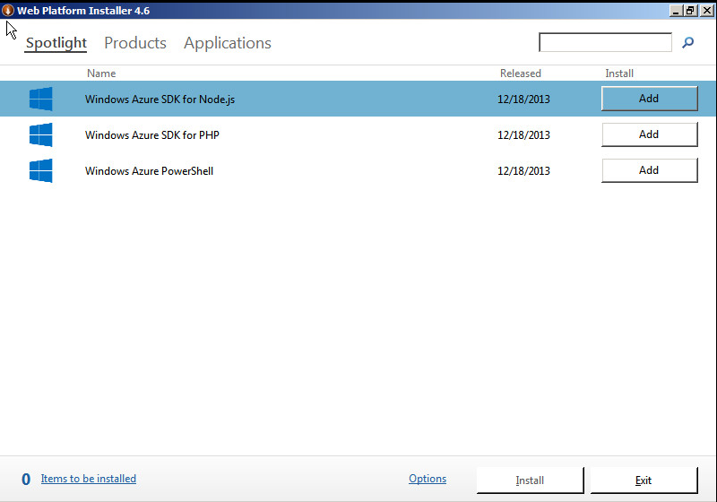Viewport: 717px width, 502px height.
Task: Open the Options link
Action: click(428, 479)
